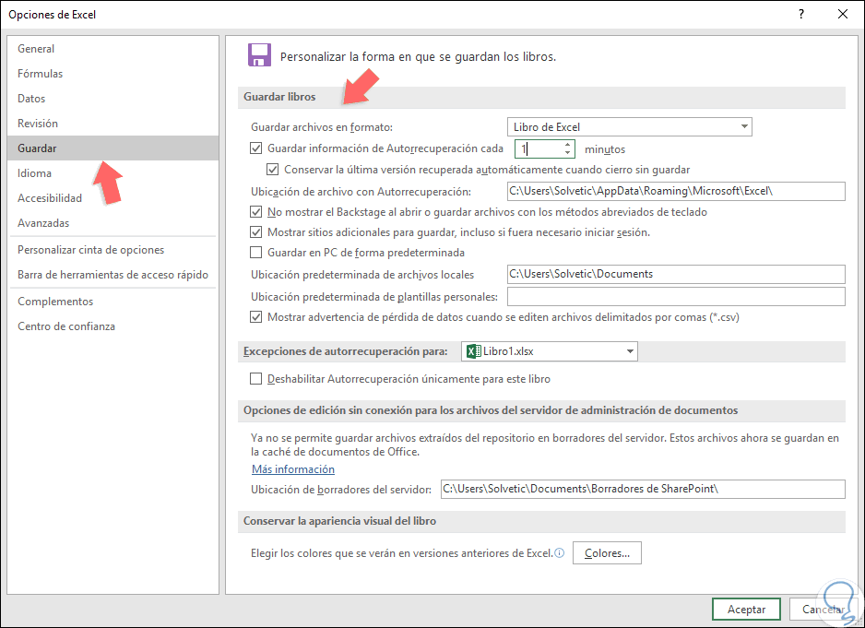Toggle csv data loss warning checkbox

256,317
